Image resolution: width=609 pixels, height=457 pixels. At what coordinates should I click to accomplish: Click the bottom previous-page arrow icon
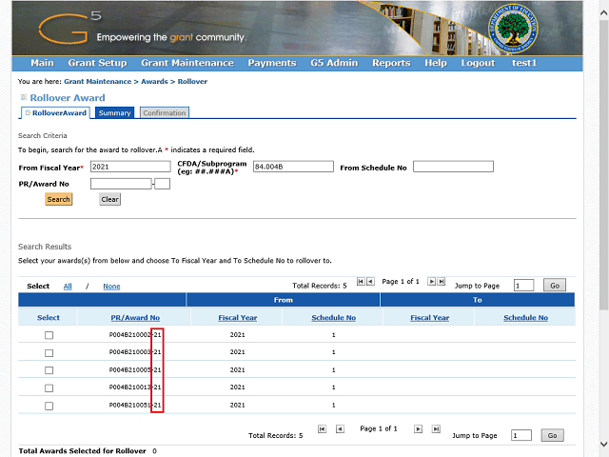click(x=340, y=429)
